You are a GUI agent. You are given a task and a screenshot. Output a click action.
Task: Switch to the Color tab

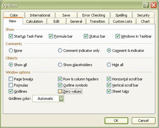pos(14,15)
